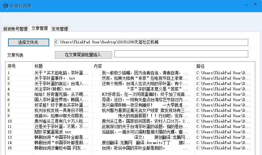
Task: Click the 内容 column header
Action: coord(143,66)
